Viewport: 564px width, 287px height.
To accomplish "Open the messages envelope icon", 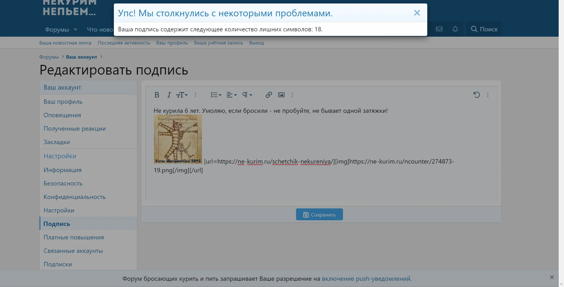I will (x=439, y=29).
